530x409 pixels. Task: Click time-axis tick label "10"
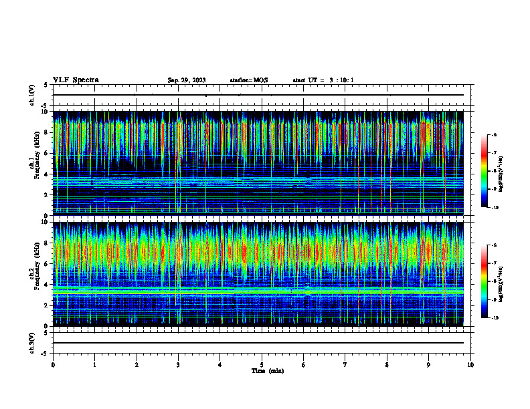point(470,365)
